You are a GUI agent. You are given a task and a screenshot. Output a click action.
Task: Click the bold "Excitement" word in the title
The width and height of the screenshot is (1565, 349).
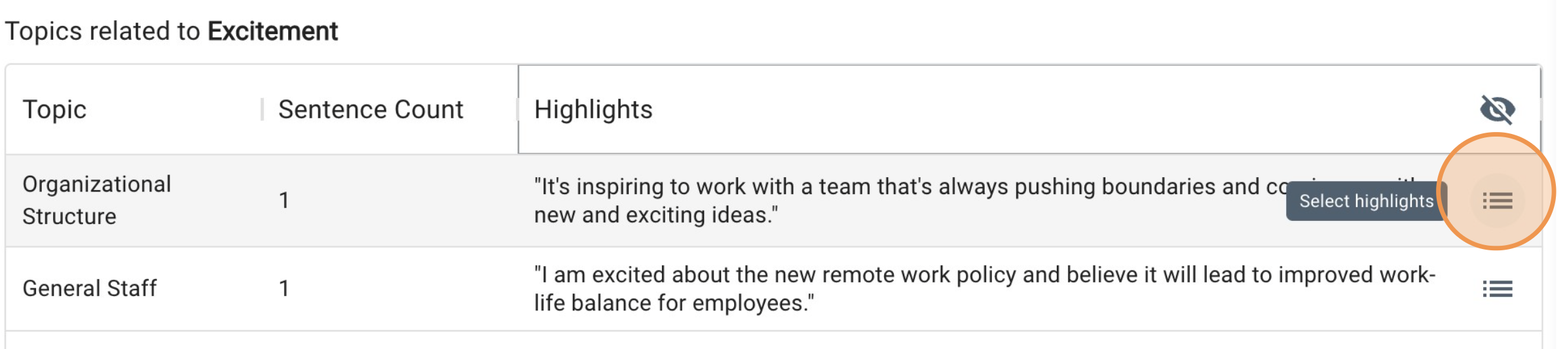[x=272, y=31]
